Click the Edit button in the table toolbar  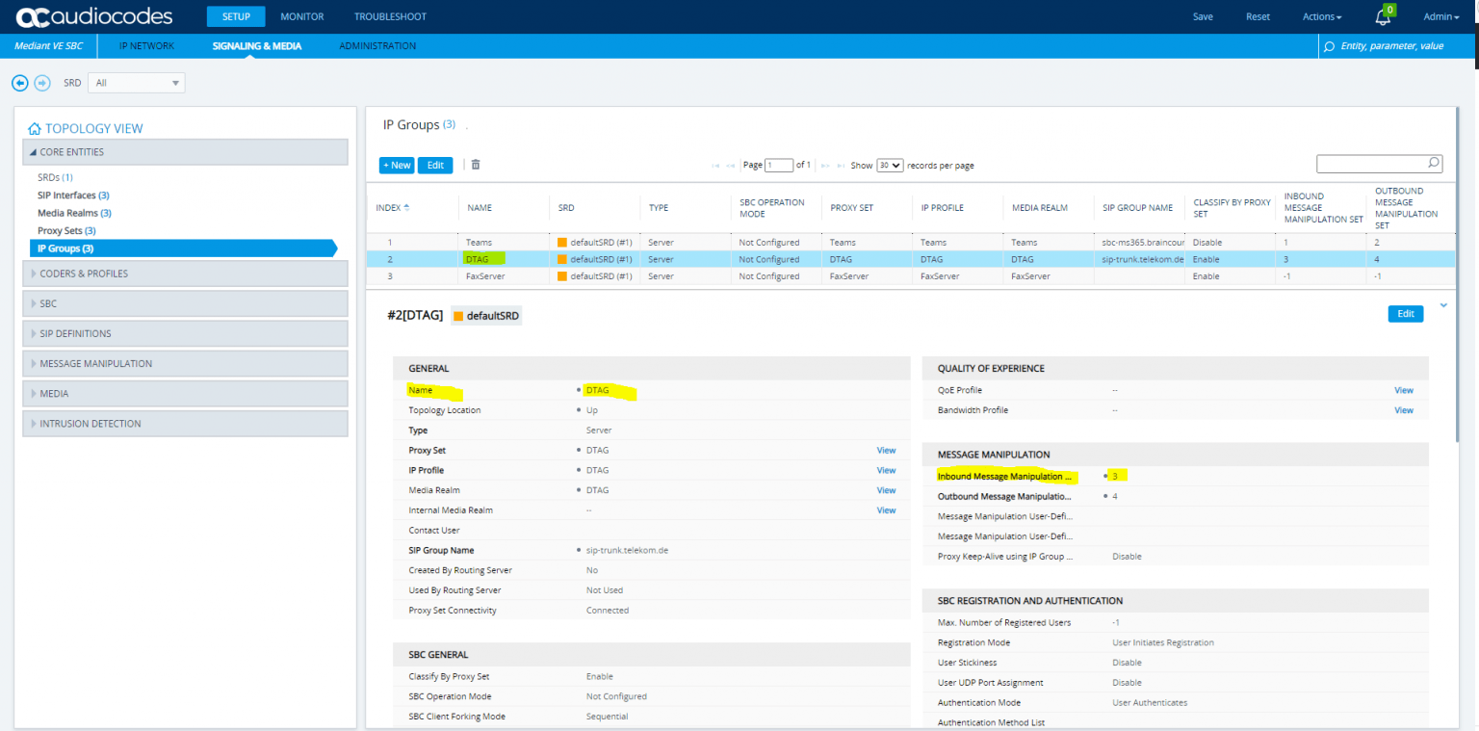[435, 166]
